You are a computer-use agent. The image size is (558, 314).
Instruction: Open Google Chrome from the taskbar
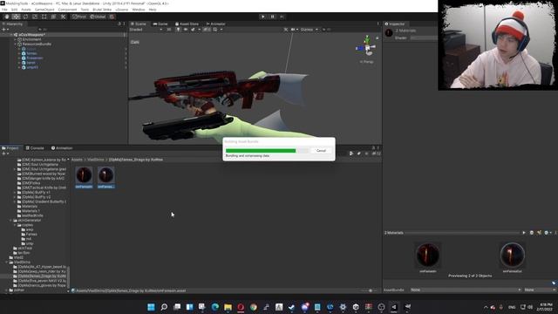(x=254, y=307)
